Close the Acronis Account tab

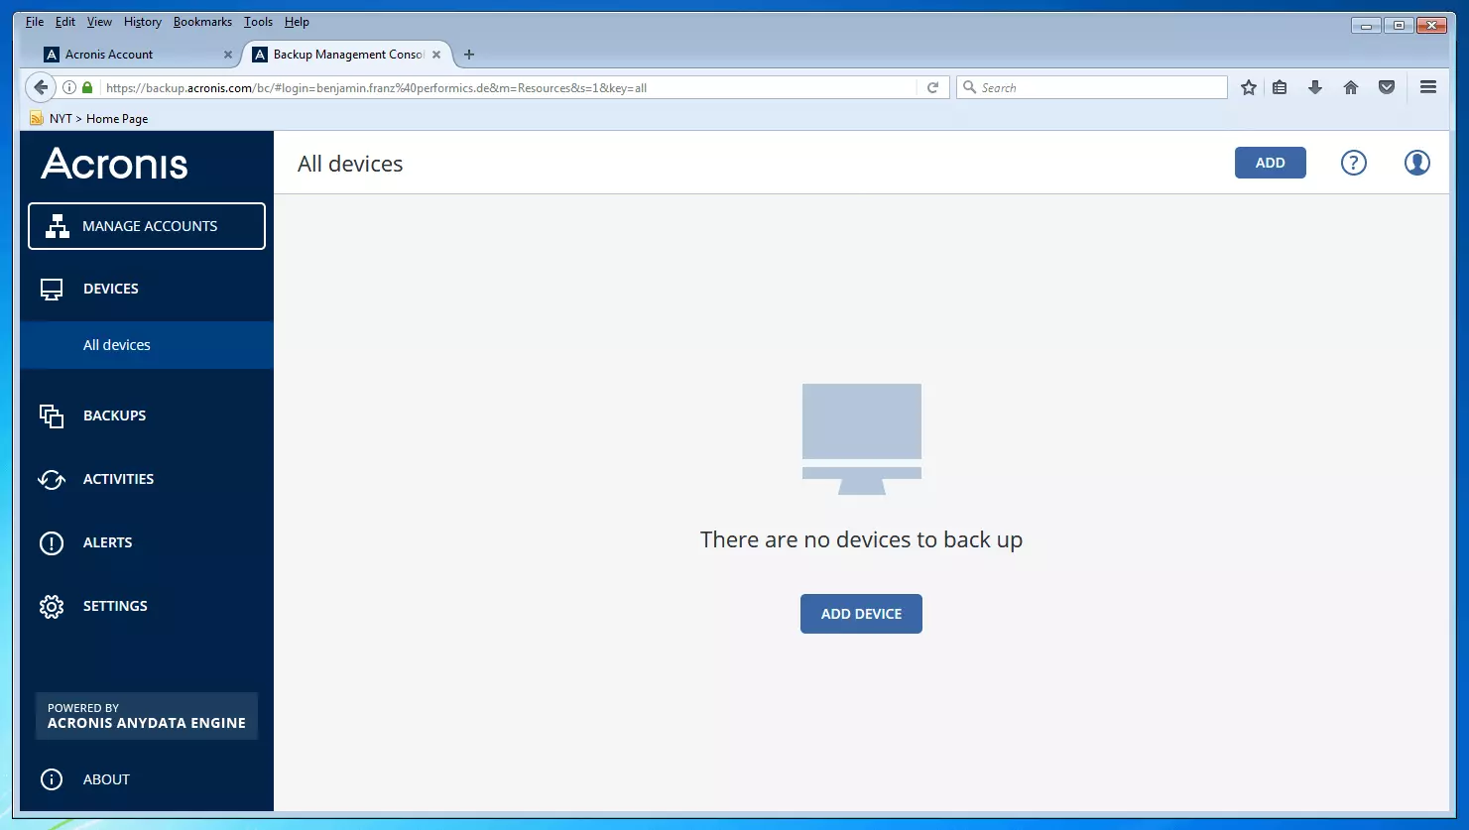(x=228, y=55)
